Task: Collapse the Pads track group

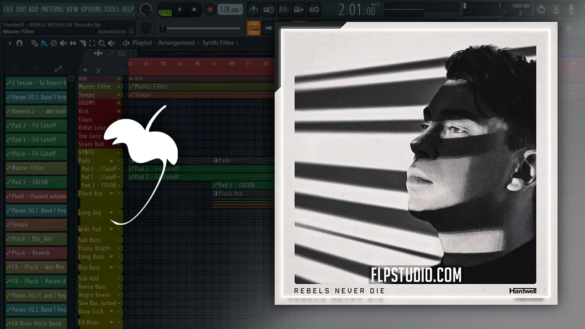Action: coord(111,161)
